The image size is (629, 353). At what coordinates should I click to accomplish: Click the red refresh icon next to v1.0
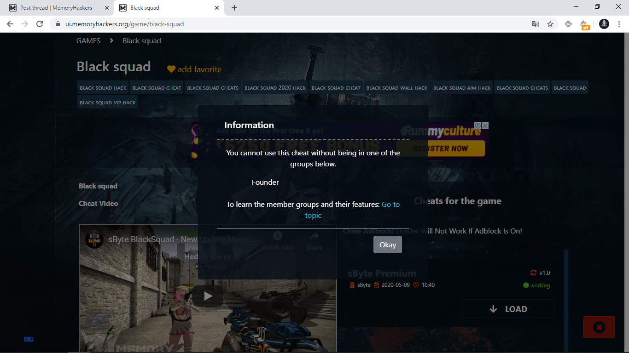[533, 273]
